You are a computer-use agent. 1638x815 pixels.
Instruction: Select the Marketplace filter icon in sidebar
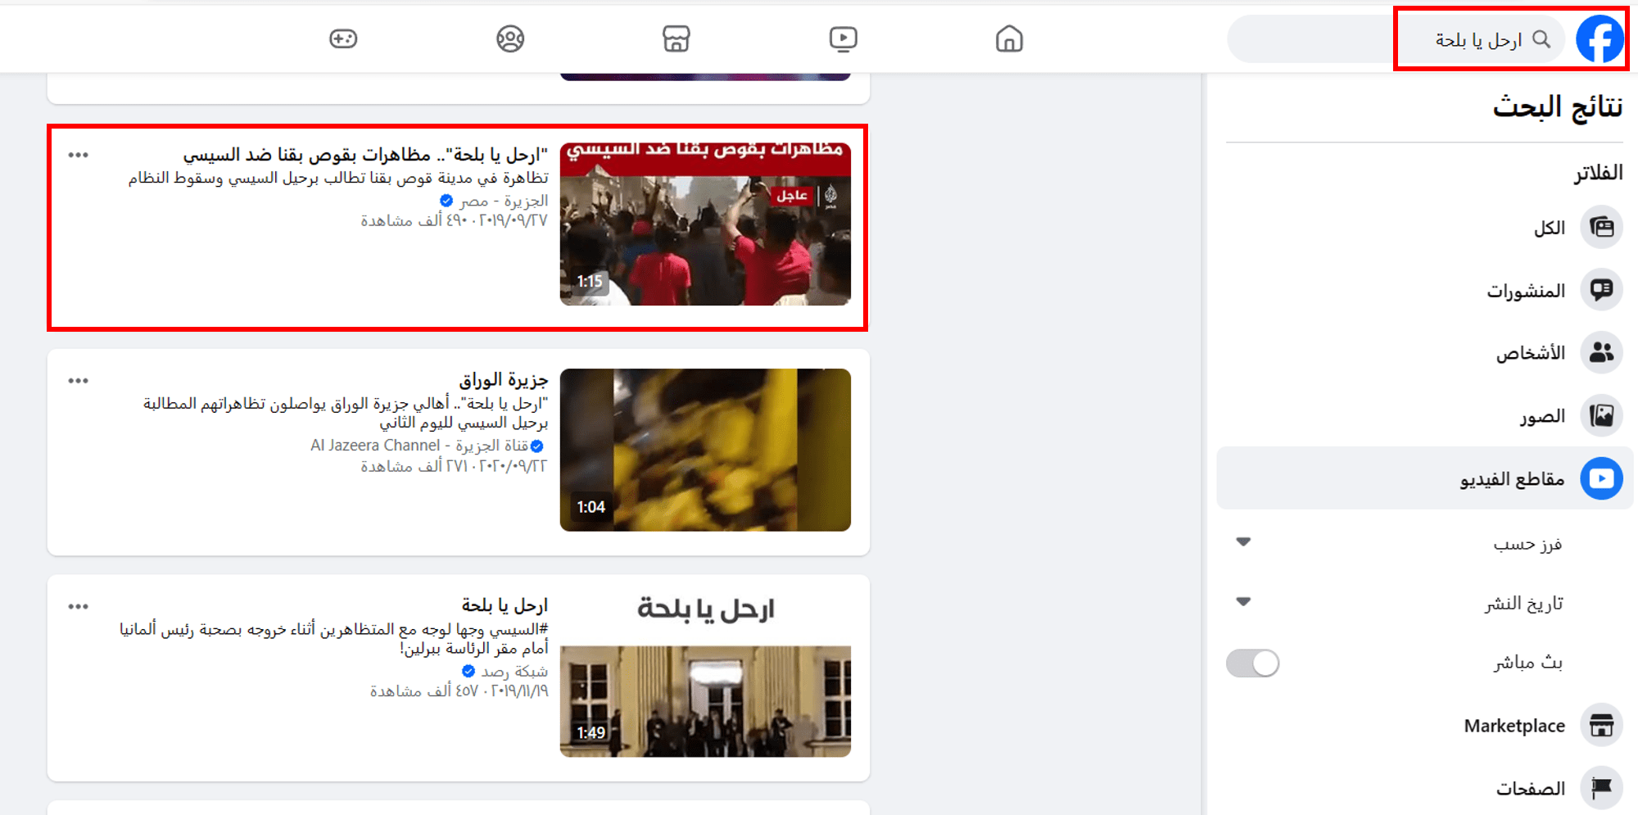point(1601,726)
